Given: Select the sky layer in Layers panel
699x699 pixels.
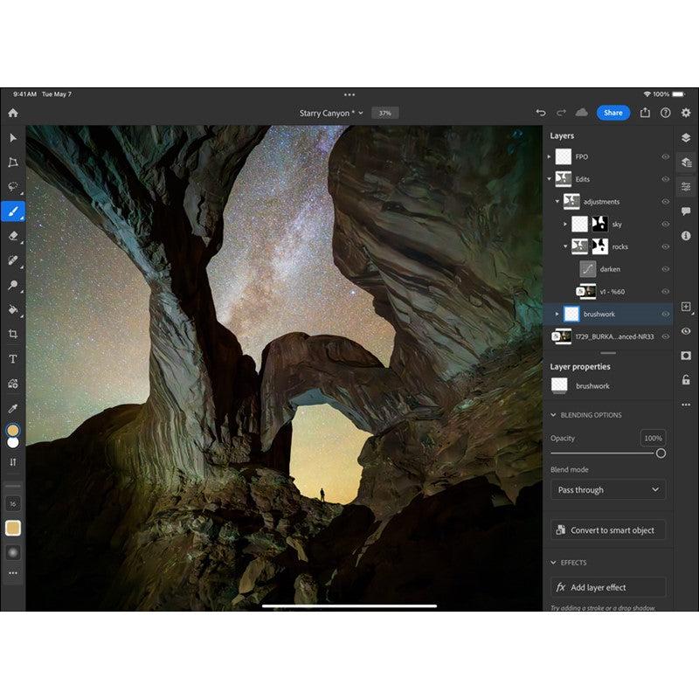Looking at the screenshot, I should coord(617,225).
